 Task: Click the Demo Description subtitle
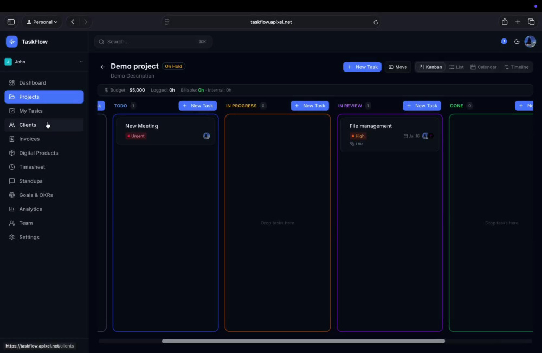click(132, 76)
